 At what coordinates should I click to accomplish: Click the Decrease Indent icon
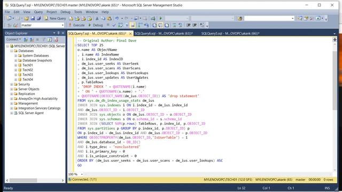189,25
